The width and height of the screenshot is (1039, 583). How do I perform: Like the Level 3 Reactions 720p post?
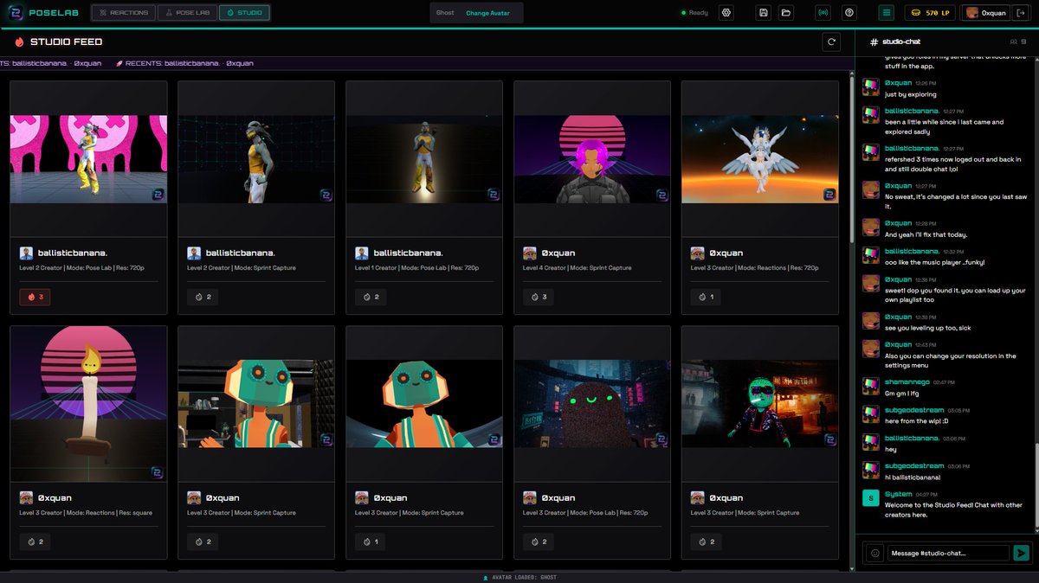point(706,297)
